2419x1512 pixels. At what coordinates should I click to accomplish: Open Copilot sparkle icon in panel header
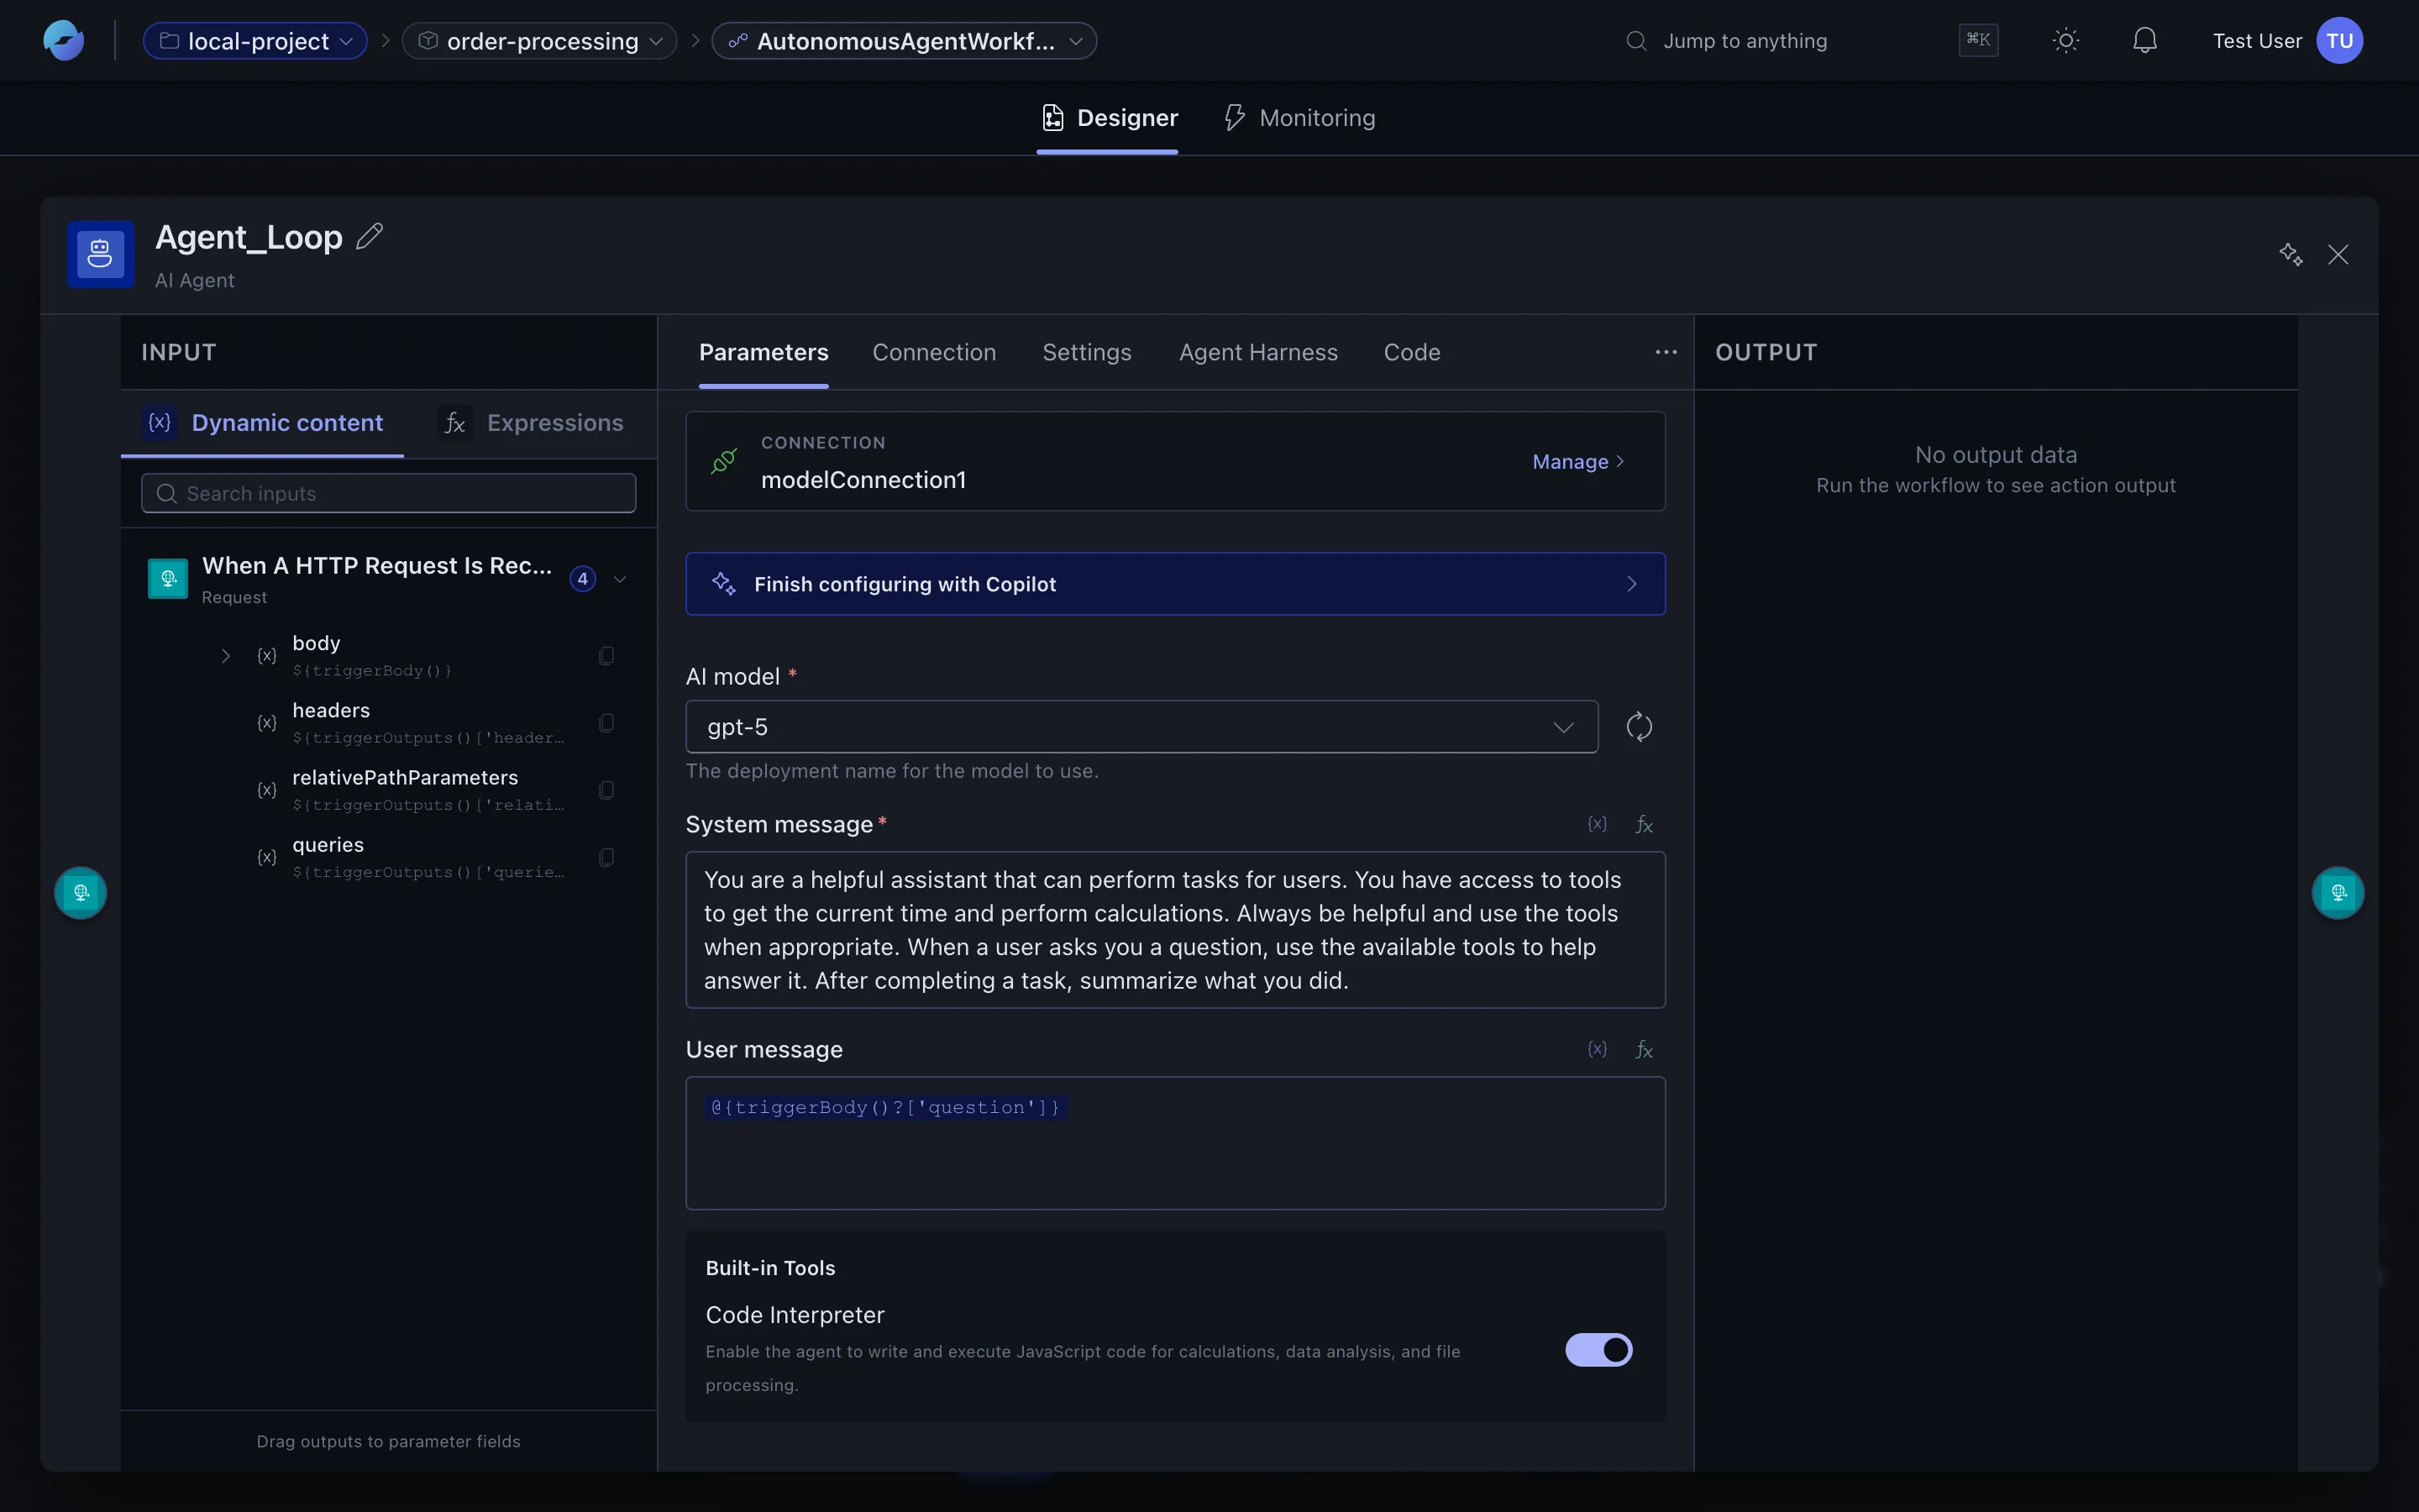[2290, 254]
